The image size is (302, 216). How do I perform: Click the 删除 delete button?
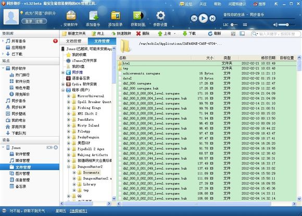coord(143,33)
